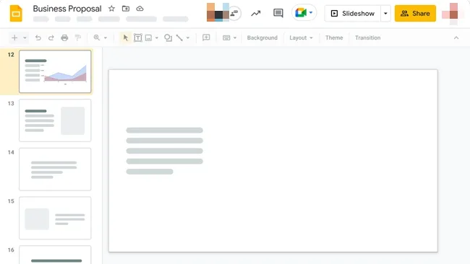Viewport: 470px width, 264px height.
Task: Choose the Select cursor tool
Action: [126, 38]
